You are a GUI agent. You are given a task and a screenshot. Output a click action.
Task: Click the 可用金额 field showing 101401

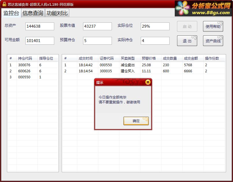(40, 41)
